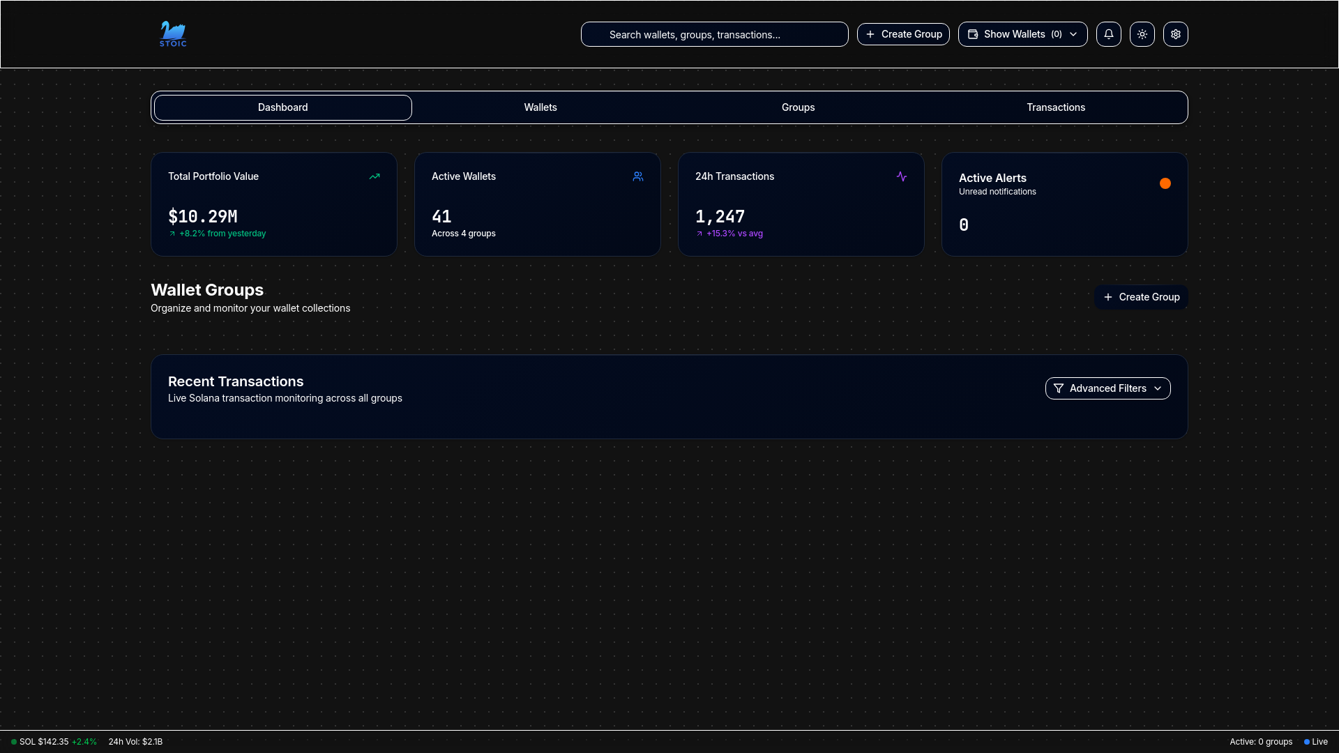Viewport: 1339px width, 753px height.
Task: Click the '+8.2% from yesterday' text
Action: pos(222,234)
